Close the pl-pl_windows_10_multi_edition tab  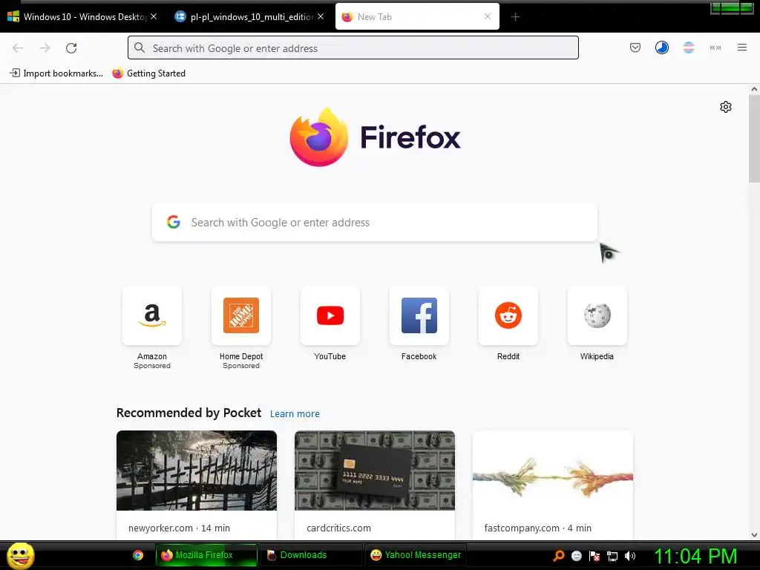321,16
